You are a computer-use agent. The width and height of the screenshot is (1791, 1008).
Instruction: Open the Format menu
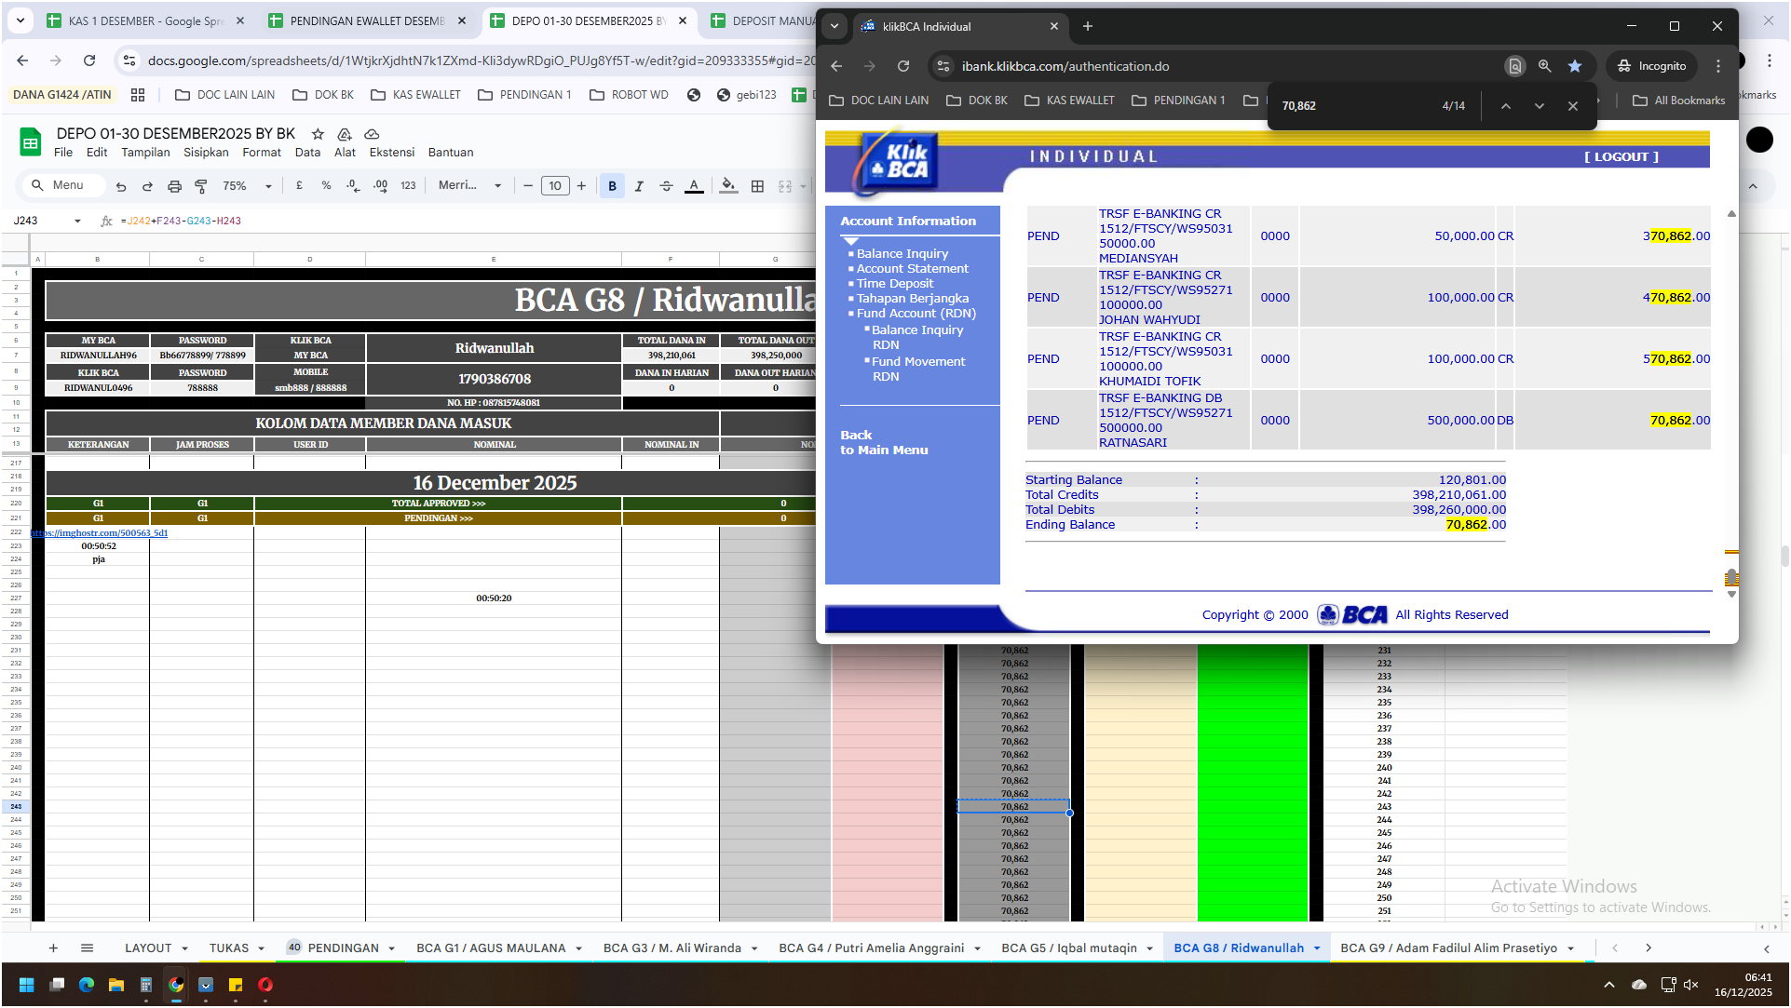[x=261, y=153]
